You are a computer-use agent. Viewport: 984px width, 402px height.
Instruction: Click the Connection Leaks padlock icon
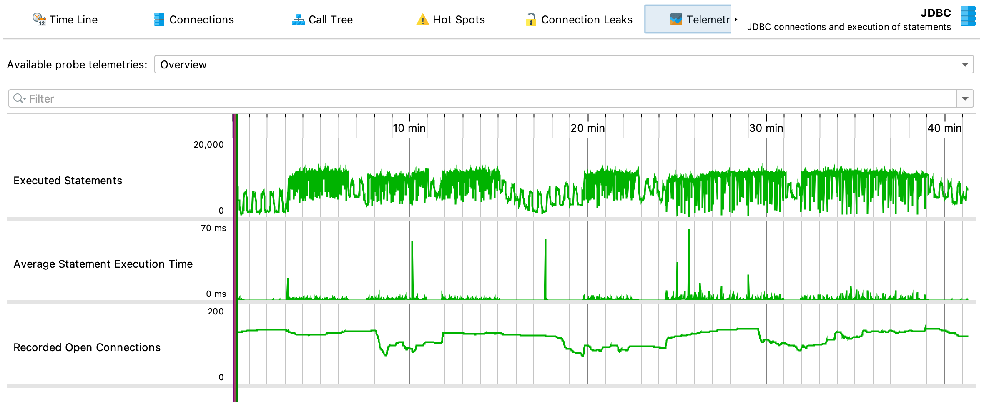pos(531,20)
